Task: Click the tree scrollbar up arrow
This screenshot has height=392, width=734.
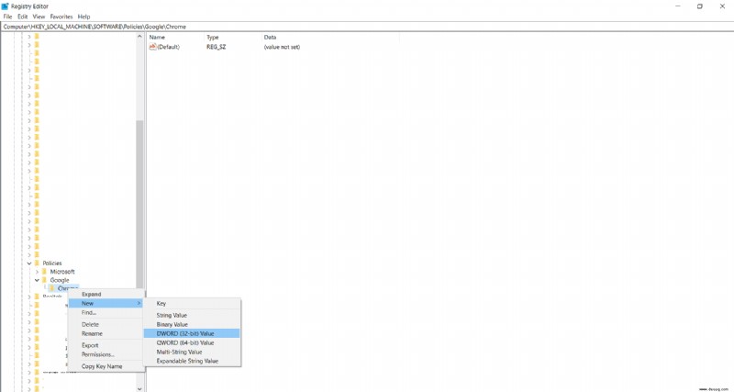Action: (x=139, y=37)
